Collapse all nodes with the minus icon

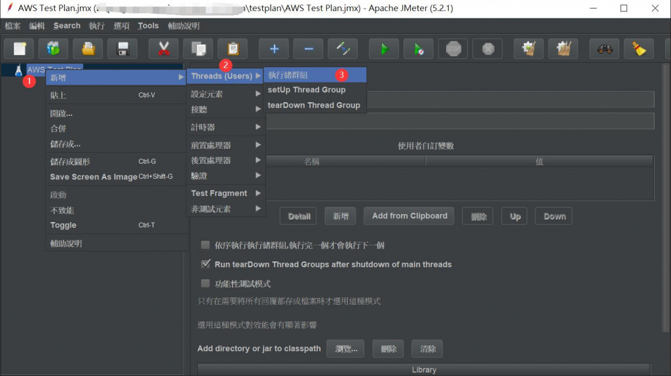(309, 48)
